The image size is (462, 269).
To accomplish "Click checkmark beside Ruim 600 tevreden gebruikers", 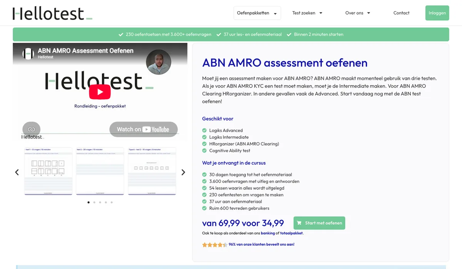I will pos(204,208).
